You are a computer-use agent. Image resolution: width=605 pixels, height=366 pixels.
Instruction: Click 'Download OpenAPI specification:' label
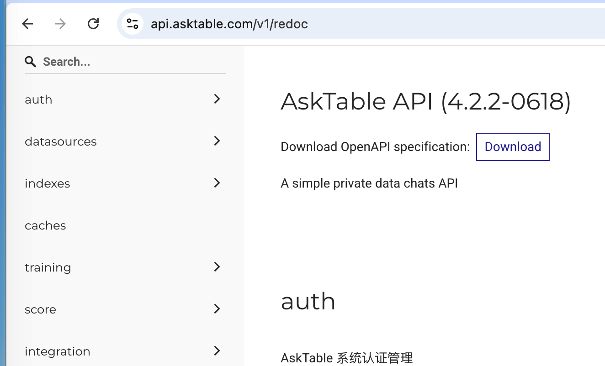tap(375, 147)
